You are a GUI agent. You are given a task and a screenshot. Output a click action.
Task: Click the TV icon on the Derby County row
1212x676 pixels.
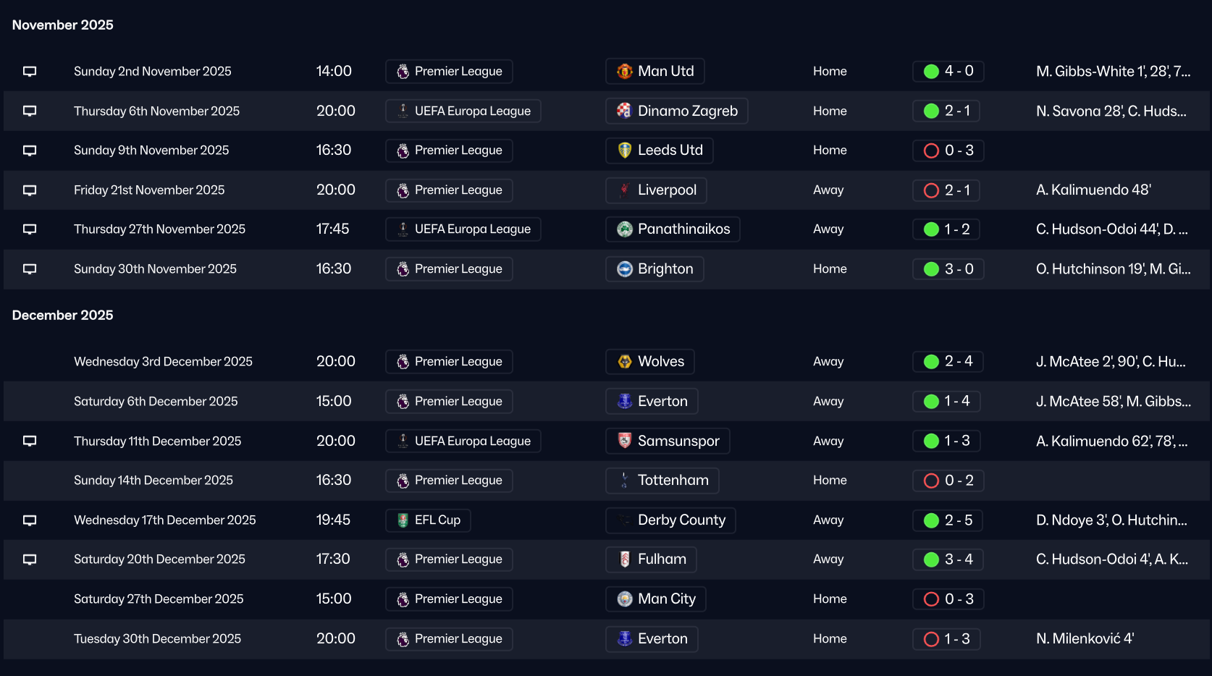30,520
